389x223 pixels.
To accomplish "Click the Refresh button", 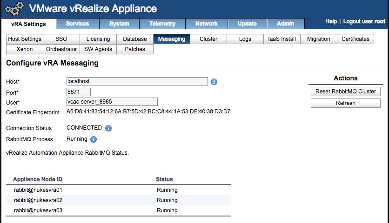I will pyautogui.click(x=346, y=103).
